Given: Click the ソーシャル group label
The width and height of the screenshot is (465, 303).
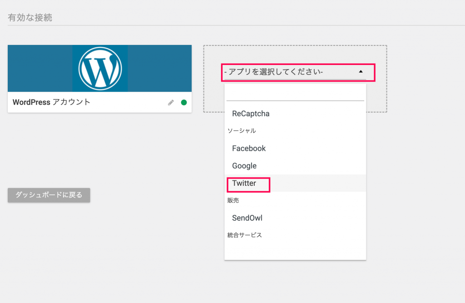Looking at the screenshot, I should click(x=242, y=130).
